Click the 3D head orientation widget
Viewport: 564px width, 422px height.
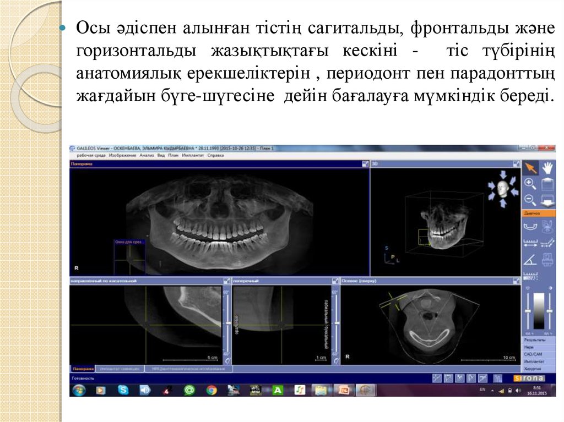(x=502, y=188)
